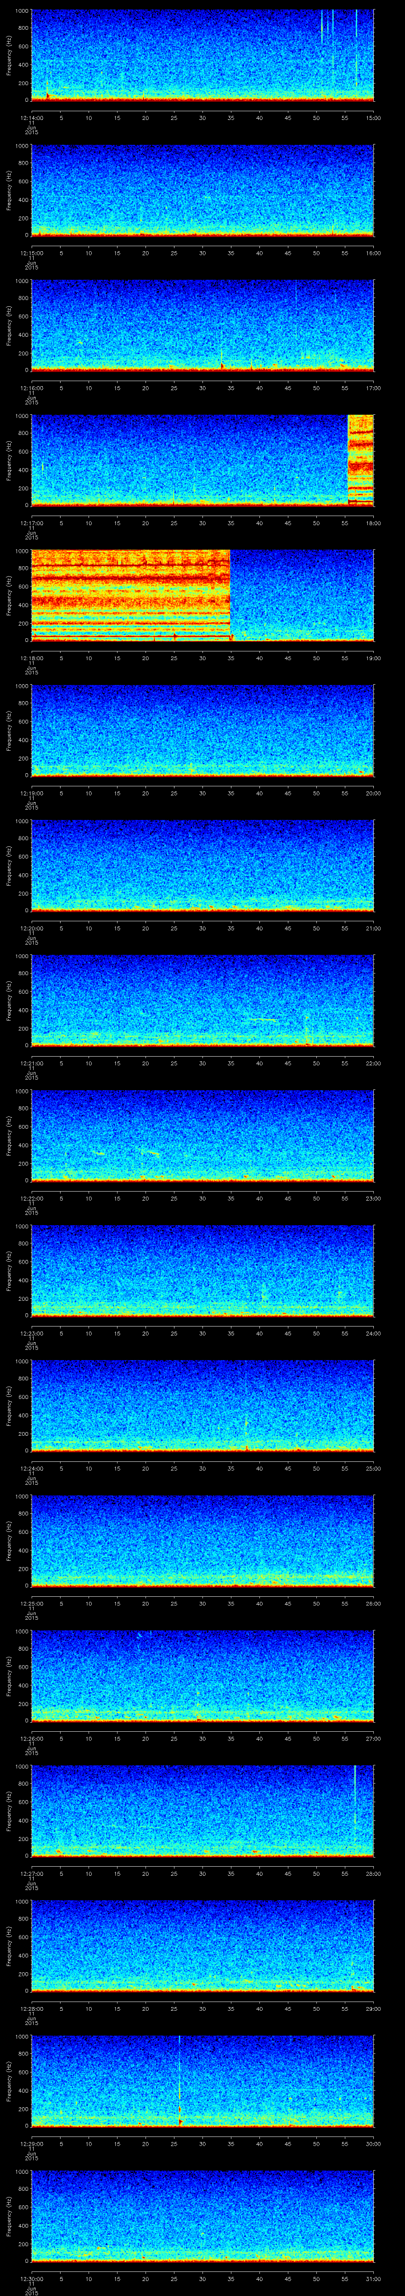405x2296 pixels.
Task: Click the vertical click line near 26 s in the 12:29:00 panel
Action: point(180,2081)
